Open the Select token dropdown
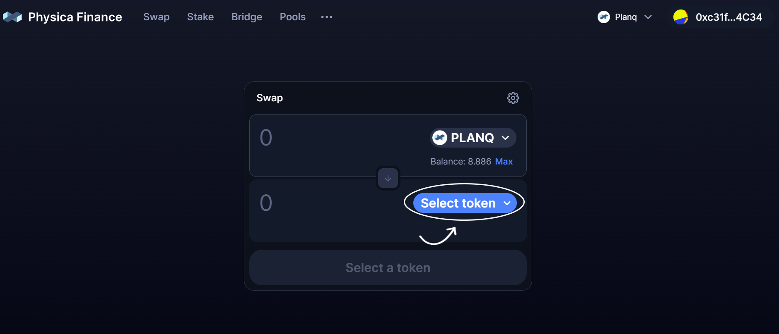 point(465,203)
